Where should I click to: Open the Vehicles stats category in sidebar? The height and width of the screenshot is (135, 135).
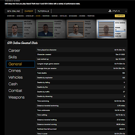point(16,77)
